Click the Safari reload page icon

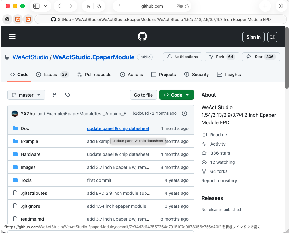(x=187, y=6)
